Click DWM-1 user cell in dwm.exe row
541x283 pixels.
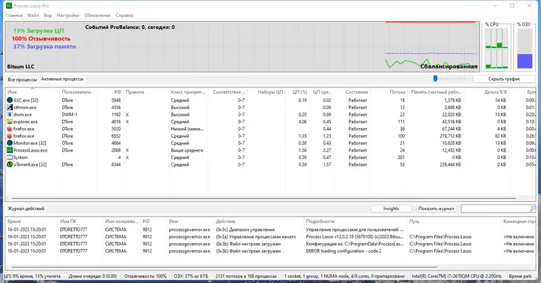70,114
